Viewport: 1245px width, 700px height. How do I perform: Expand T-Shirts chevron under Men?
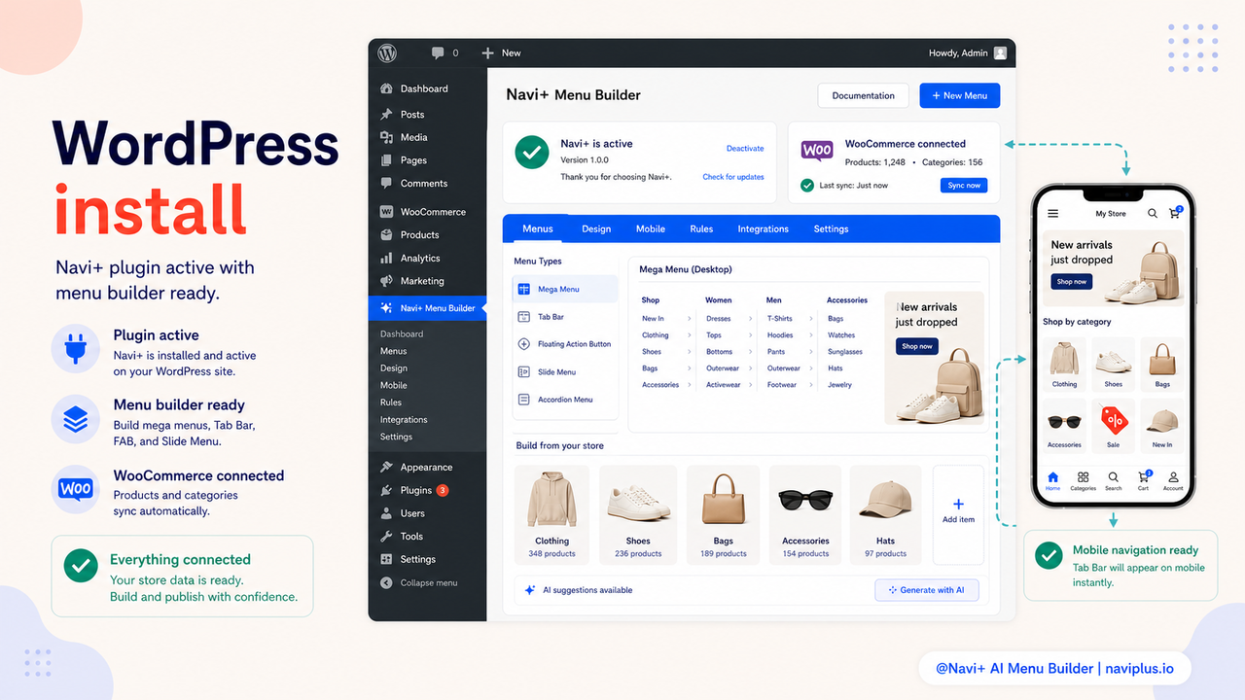[813, 318]
